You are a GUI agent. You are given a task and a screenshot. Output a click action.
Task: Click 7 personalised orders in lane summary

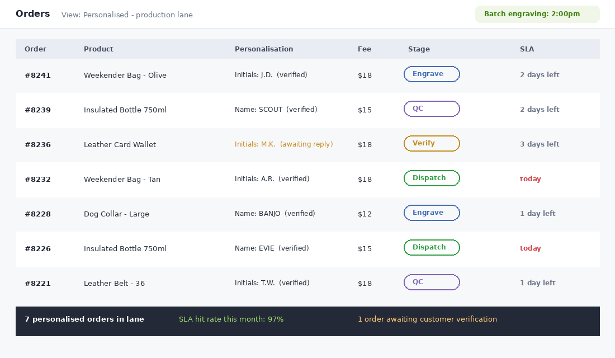[84, 319]
